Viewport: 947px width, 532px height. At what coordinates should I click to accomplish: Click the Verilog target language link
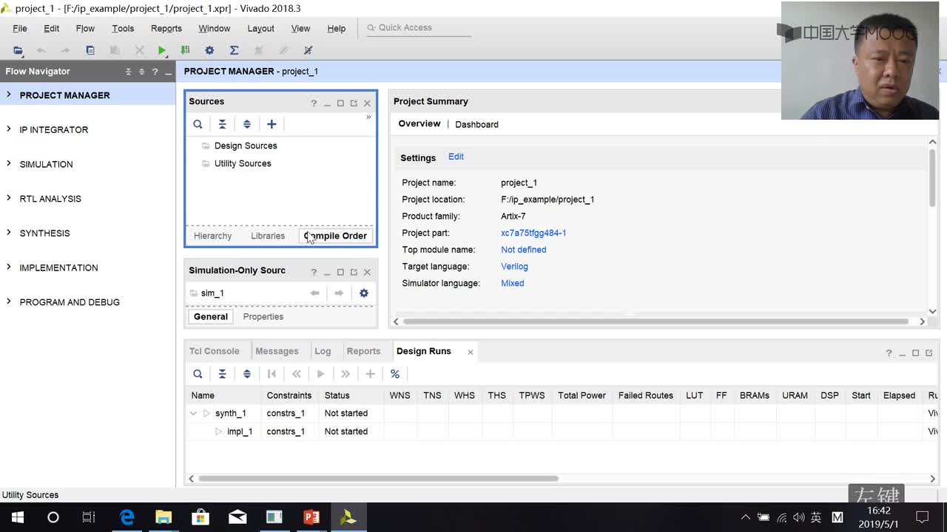514,266
